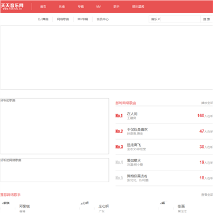Click 庄心妍's broken avatar thumbnail

[x=87, y=207]
